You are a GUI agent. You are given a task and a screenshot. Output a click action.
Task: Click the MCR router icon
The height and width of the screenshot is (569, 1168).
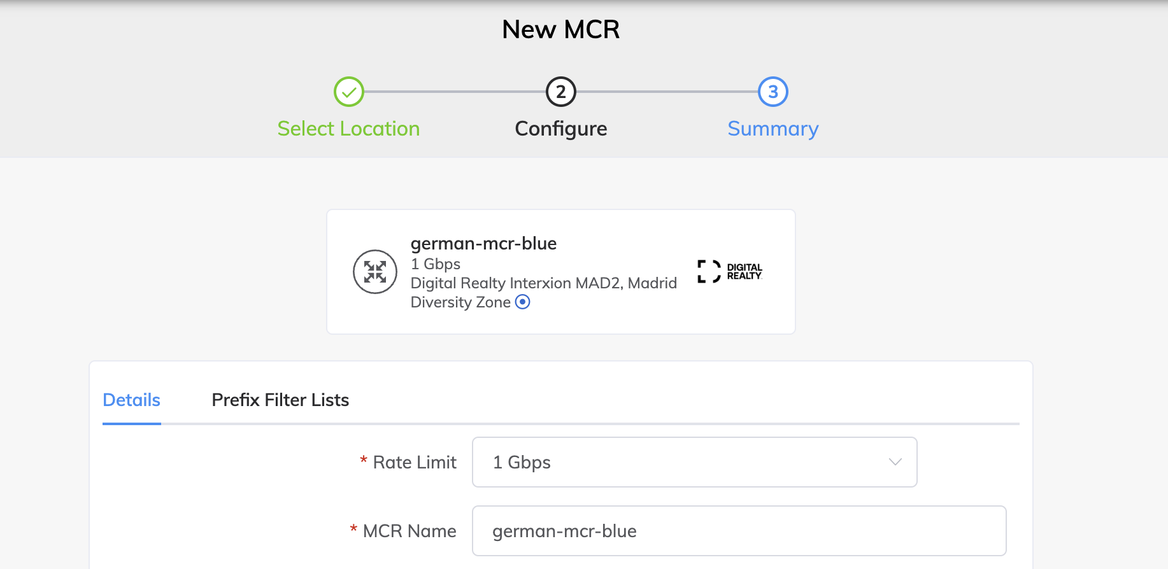tap(375, 272)
